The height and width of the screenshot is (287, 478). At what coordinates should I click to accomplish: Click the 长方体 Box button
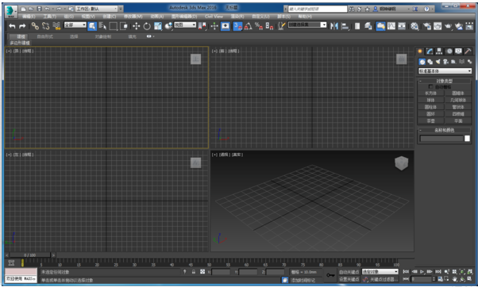pyautogui.click(x=430, y=93)
